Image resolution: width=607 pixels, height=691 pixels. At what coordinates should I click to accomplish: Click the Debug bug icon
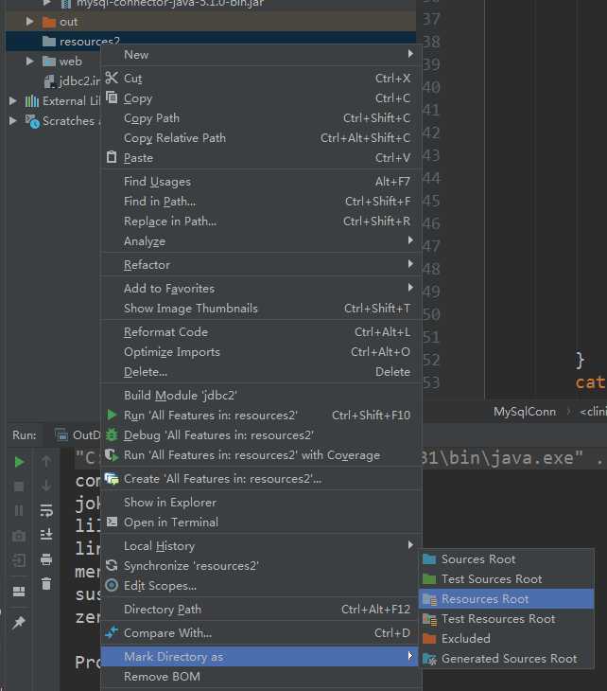point(112,434)
